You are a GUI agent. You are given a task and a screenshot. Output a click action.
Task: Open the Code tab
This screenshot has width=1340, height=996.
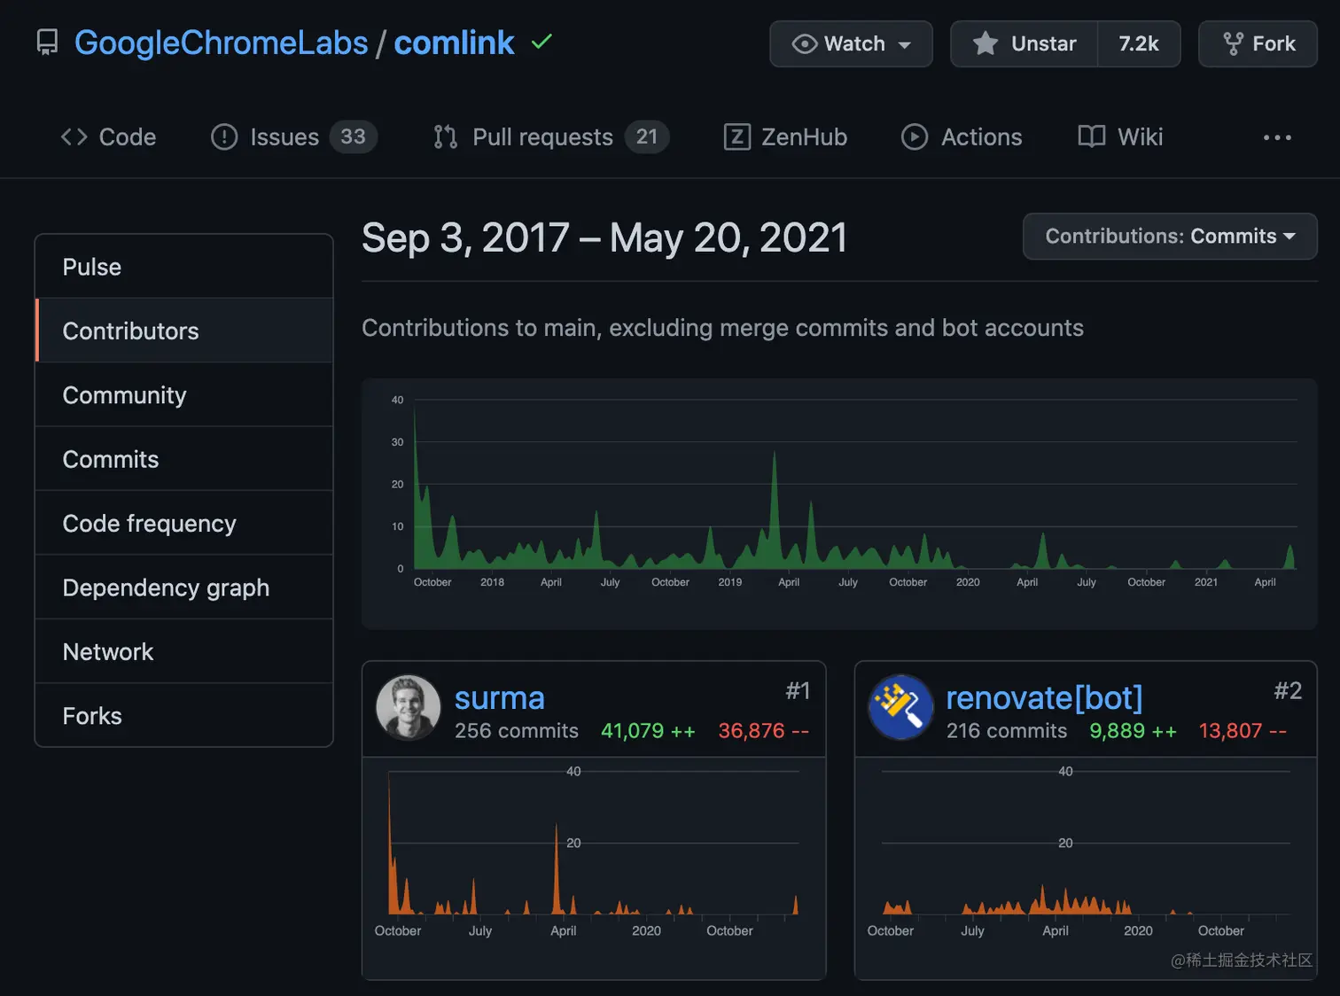coord(108,136)
